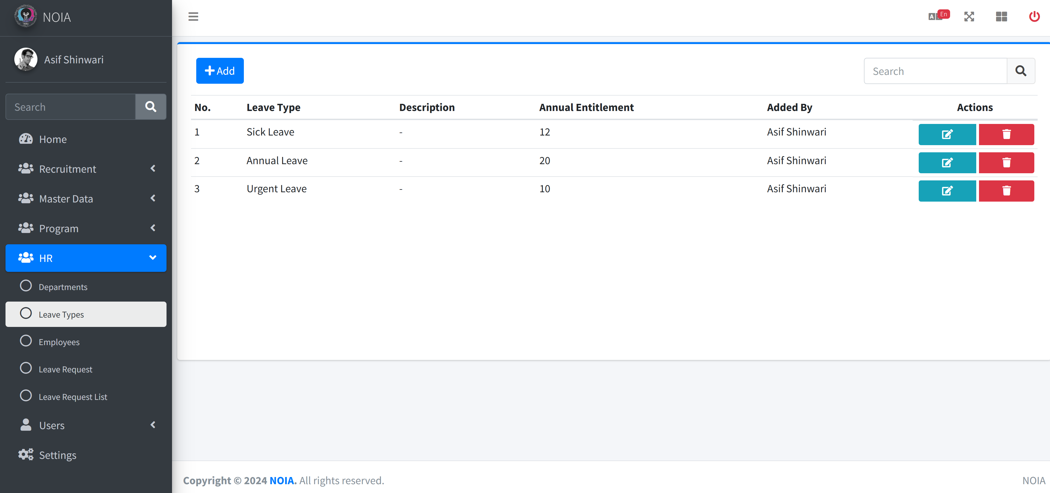Open the Settings menu item
The image size is (1050, 493).
point(58,455)
